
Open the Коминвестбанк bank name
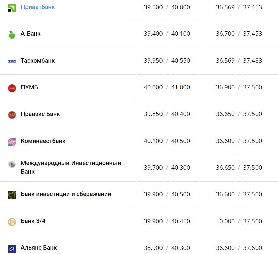tap(43, 141)
